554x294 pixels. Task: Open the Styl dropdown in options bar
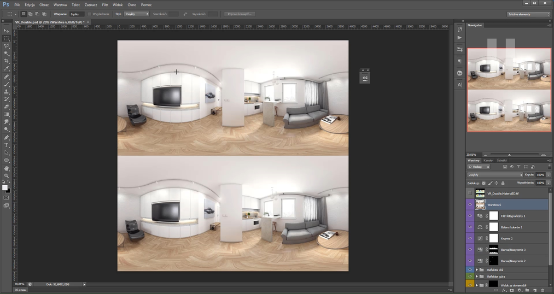tap(136, 14)
